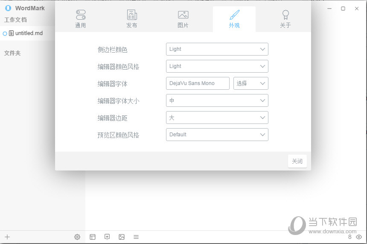367x244 pixels.
Task: Minimize the WordMark window
Action: tap(329, 9)
